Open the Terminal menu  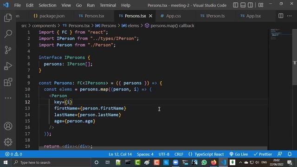(x=108, y=5)
